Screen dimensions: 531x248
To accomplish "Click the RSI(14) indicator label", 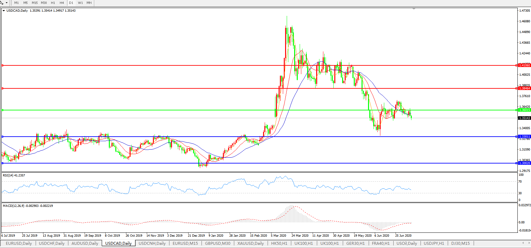I will 14,175.
